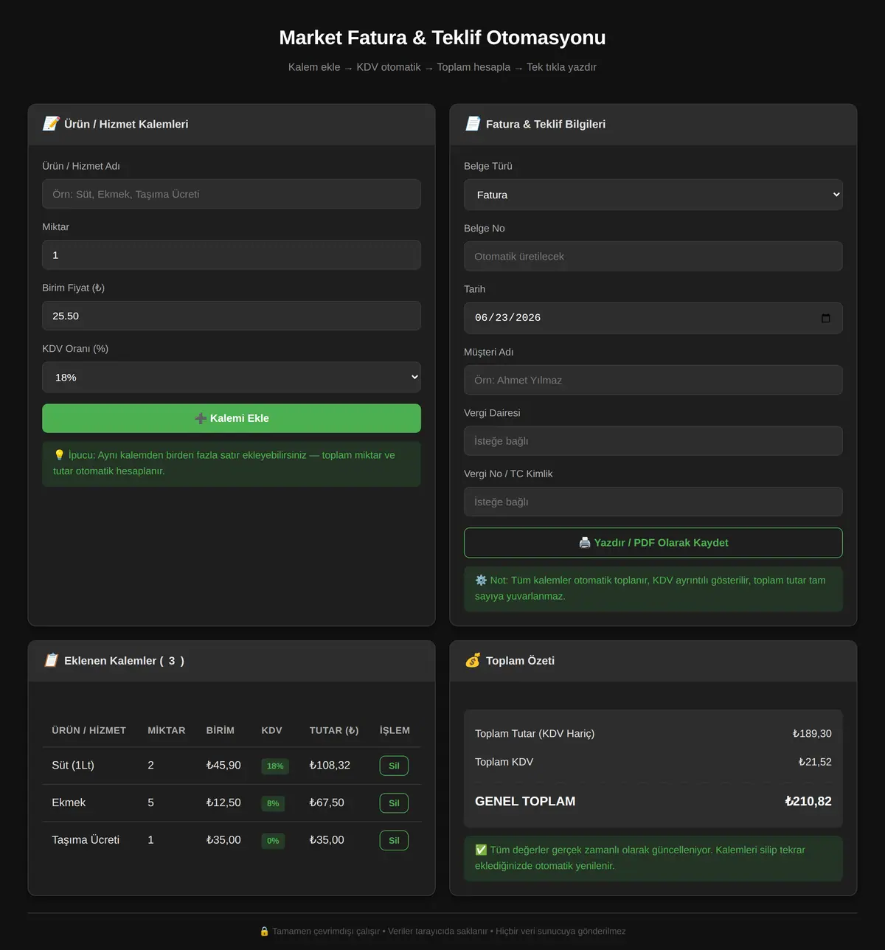Click the 0% KDV badge for Taşıma Ücreti
Viewport: 885px width, 950px height.
point(273,841)
